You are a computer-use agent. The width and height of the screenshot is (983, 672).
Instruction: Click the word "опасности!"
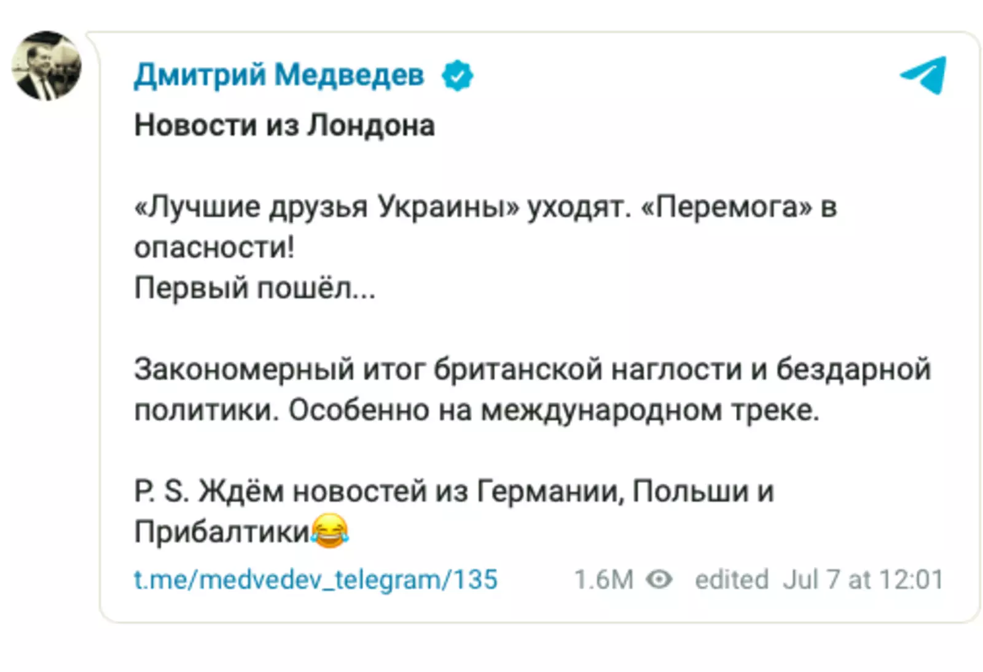point(214,247)
